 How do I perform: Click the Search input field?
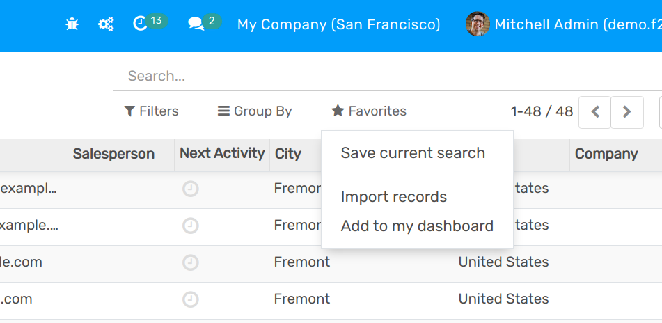tap(383, 76)
